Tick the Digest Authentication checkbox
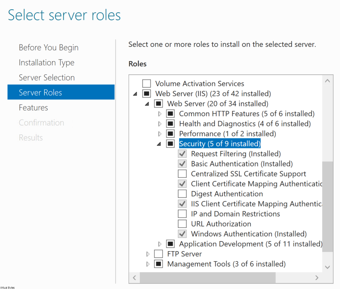The width and height of the screenshot is (340, 289). [182, 194]
